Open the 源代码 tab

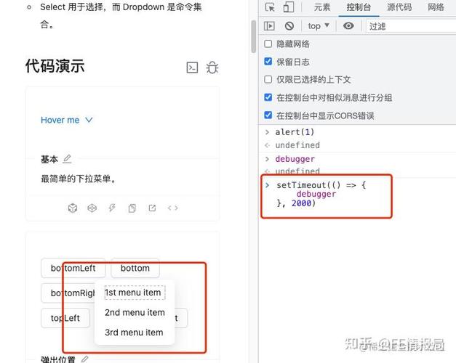(x=399, y=7)
